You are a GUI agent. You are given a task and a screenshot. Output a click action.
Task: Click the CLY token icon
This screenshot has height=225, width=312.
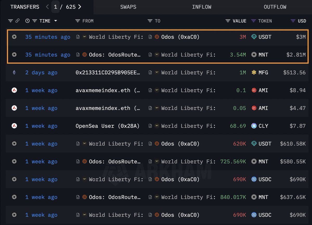coord(254,126)
